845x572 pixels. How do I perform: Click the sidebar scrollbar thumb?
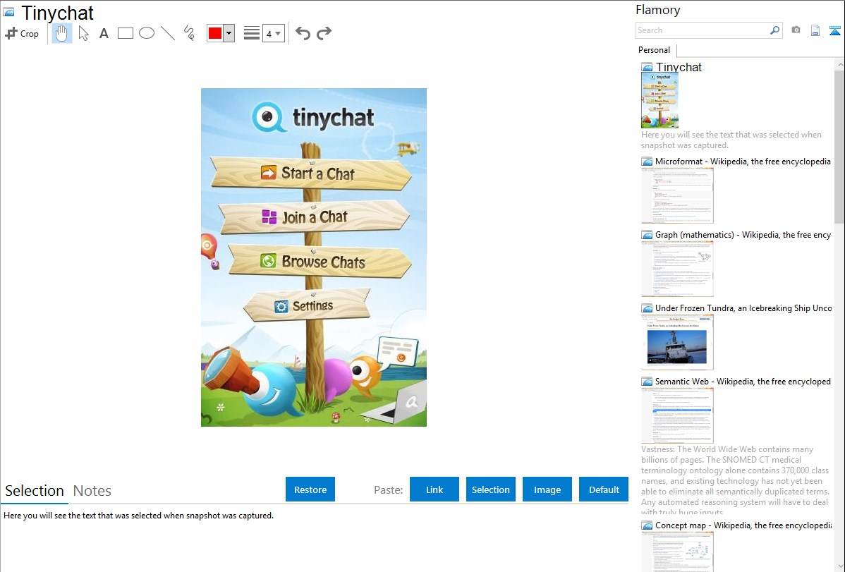839,146
